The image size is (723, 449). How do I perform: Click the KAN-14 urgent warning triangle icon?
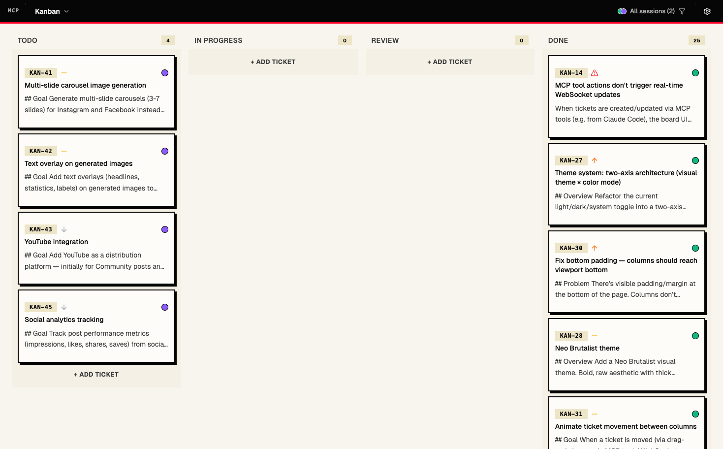pyautogui.click(x=595, y=73)
